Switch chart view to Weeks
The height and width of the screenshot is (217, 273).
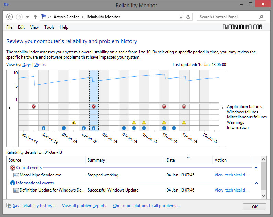(x=40, y=65)
